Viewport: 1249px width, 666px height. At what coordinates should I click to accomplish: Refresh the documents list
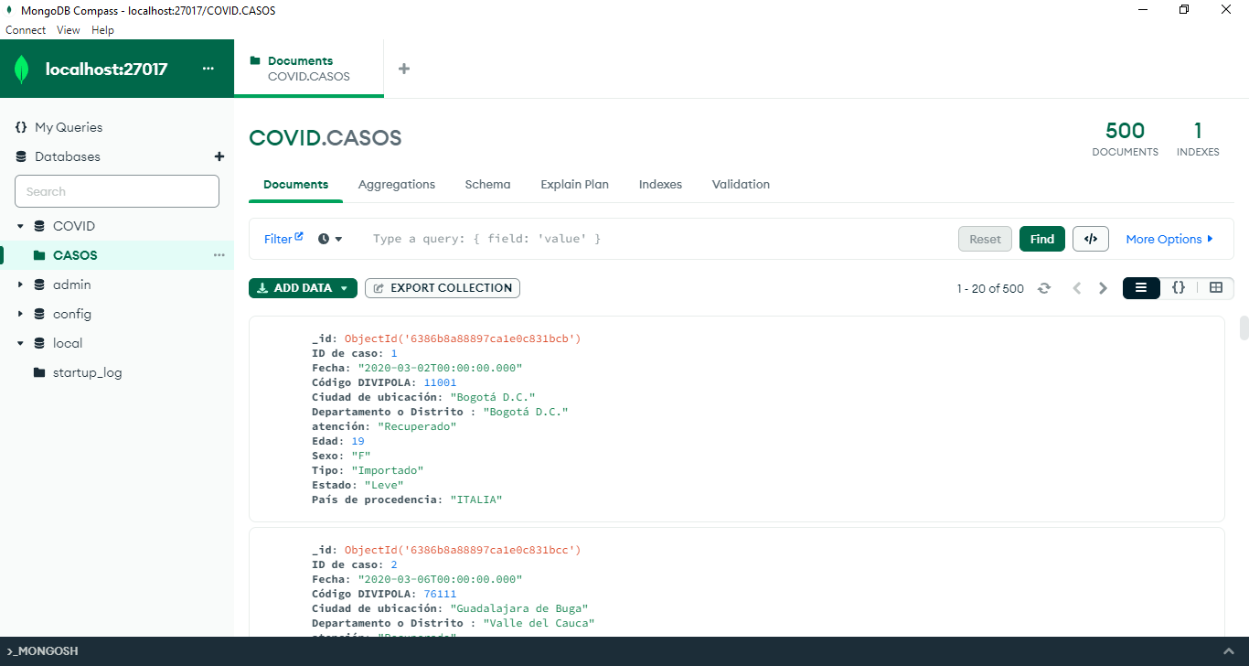[1044, 287]
